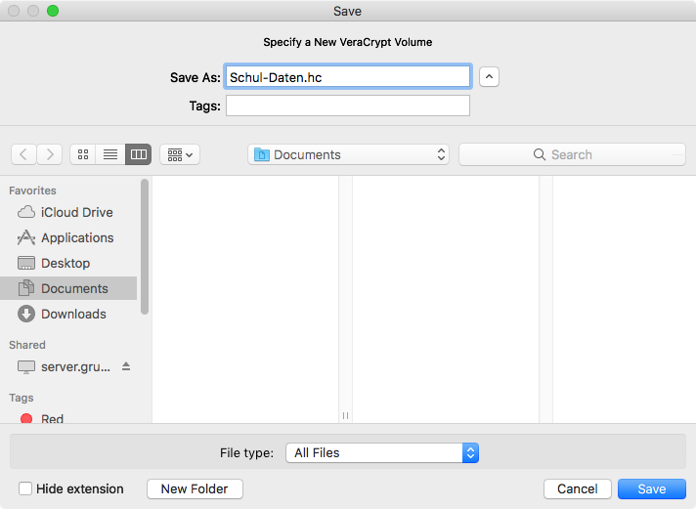The height and width of the screenshot is (509, 696).
Task: Click Save to create the volume
Action: point(651,488)
